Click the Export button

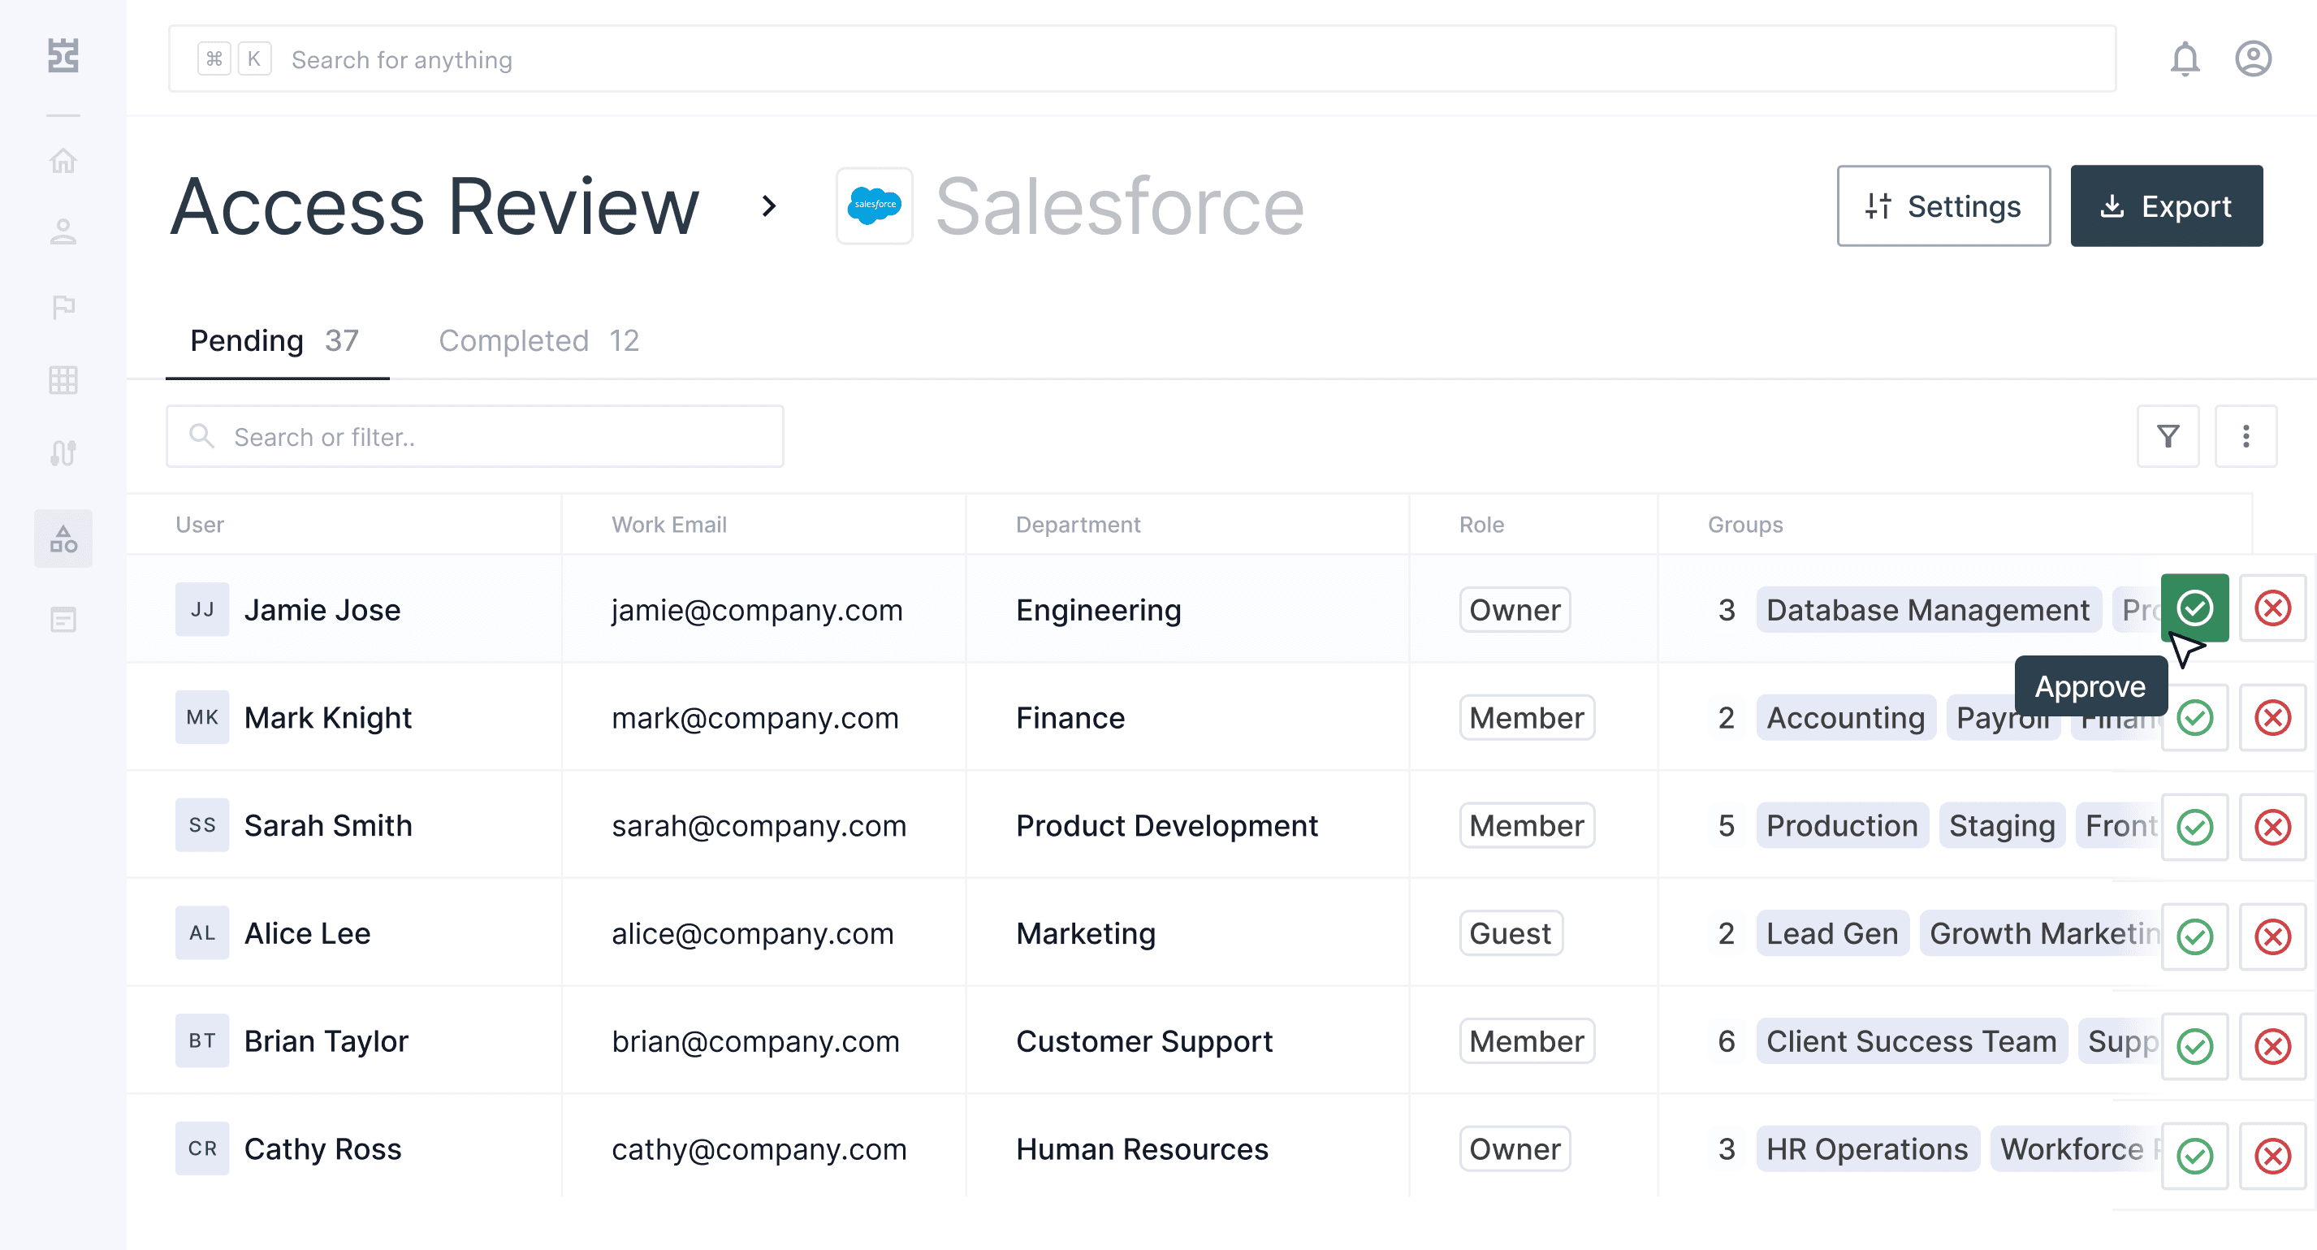pos(2165,206)
